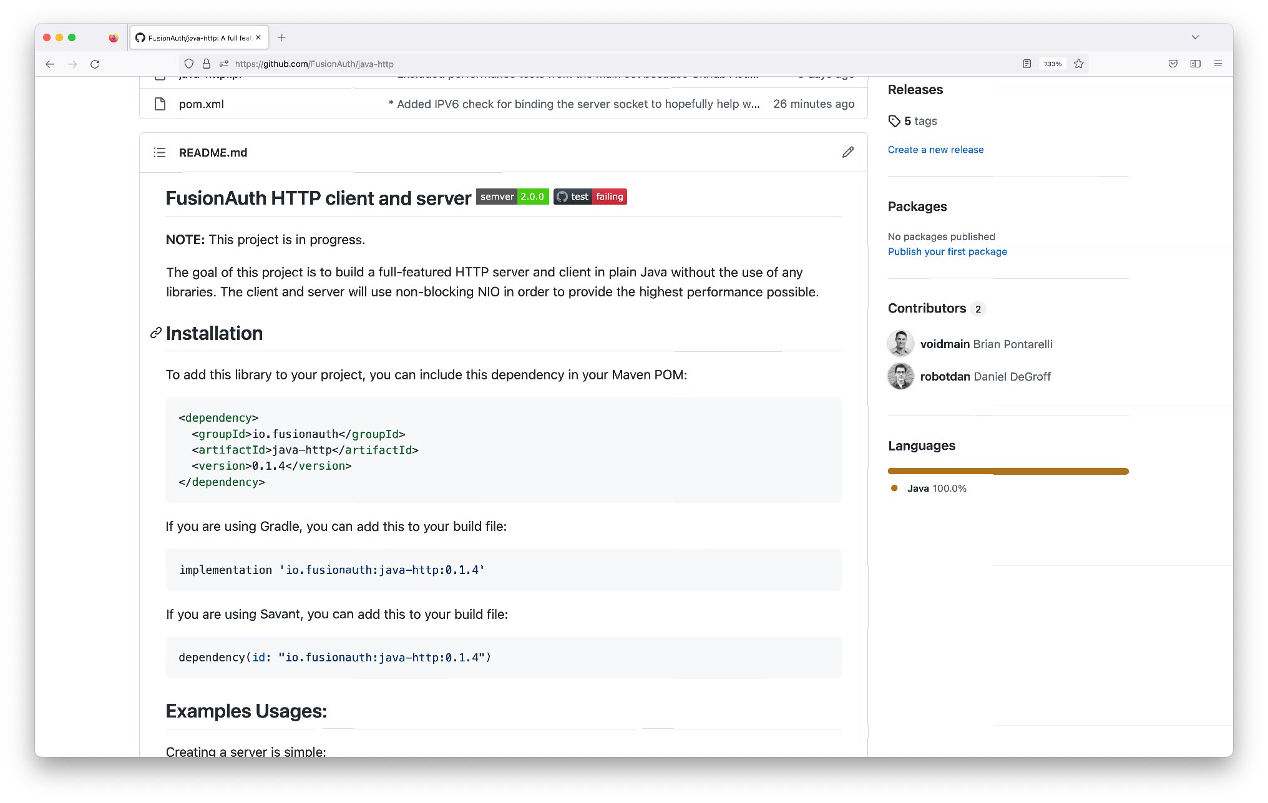Viewport: 1268px width, 803px height.
Task: Open the pom.xml file
Action: click(x=201, y=104)
